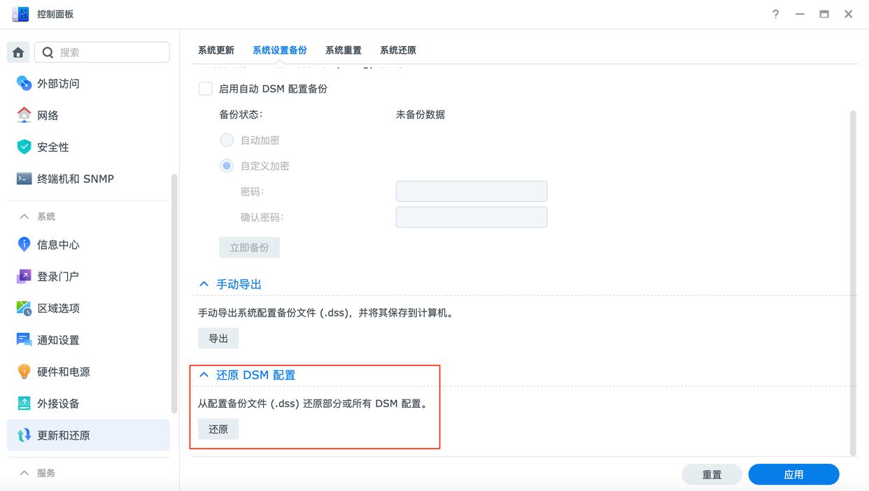The image size is (869, 491).
Task: Click the Control Panel app icon in the title bar
Action: 20,14
